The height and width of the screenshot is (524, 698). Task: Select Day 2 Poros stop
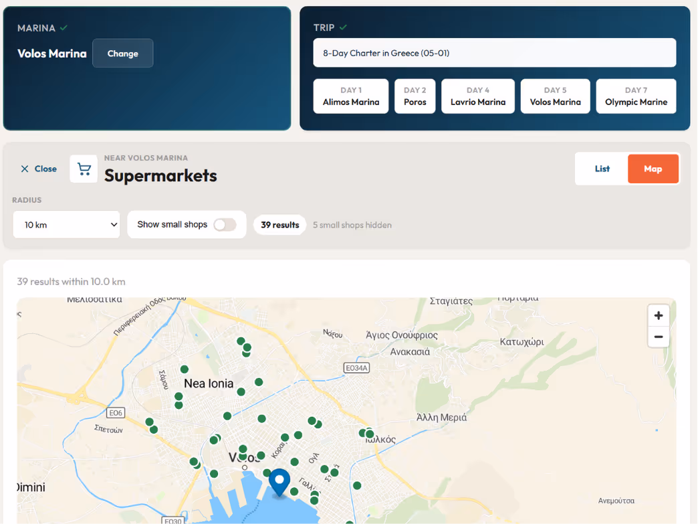(415, 96)
